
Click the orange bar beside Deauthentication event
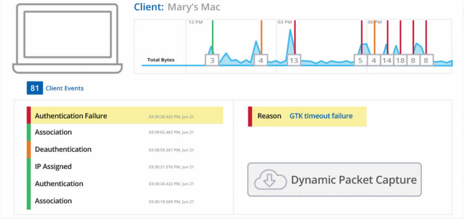pos(29,149)
